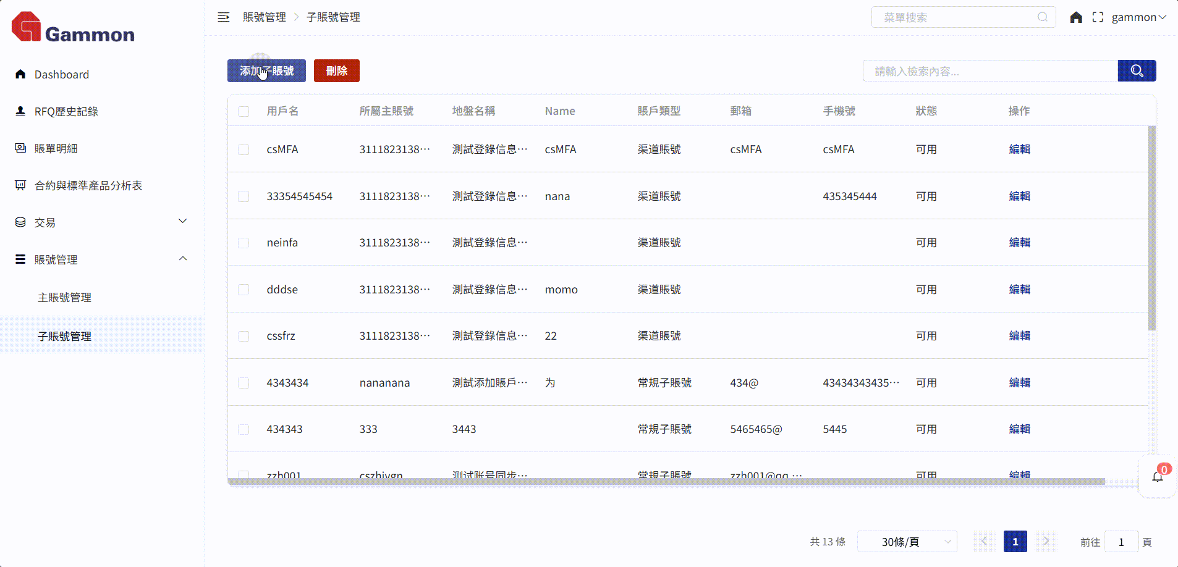
Task: Go to previous page arrow
Action: 984,542
